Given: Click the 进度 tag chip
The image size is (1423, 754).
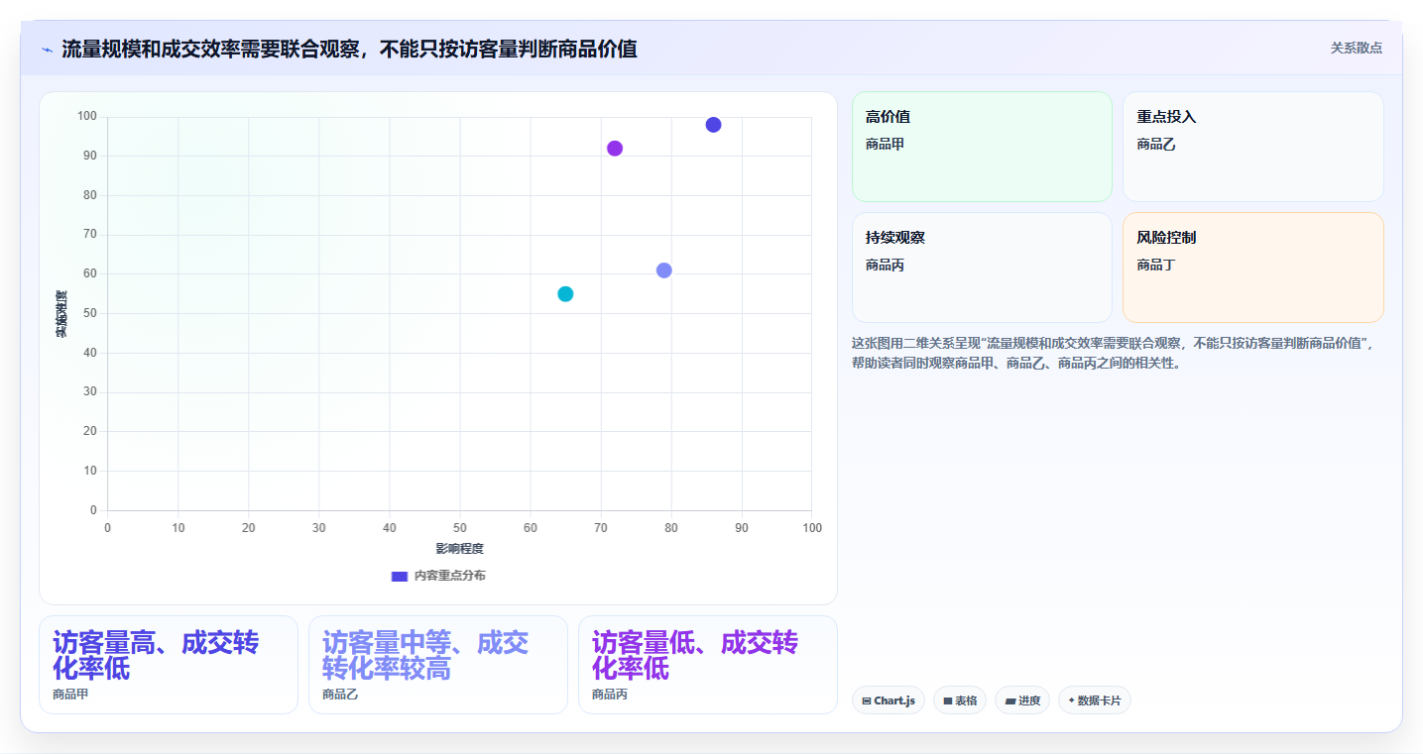Looking at the screenshot, I should (1022, 700).
